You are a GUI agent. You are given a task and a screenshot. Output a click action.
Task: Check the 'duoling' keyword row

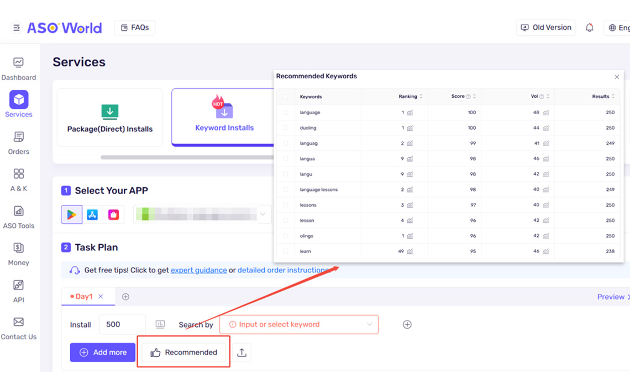tap(285, 128)
